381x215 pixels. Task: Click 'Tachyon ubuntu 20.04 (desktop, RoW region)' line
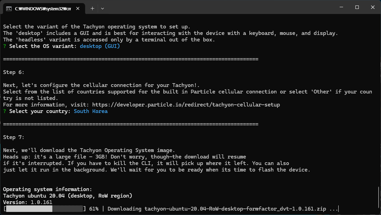(x=68, y=196)
